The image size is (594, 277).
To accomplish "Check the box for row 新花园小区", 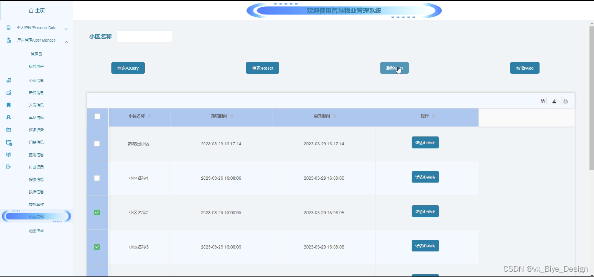I will (97, 144).
